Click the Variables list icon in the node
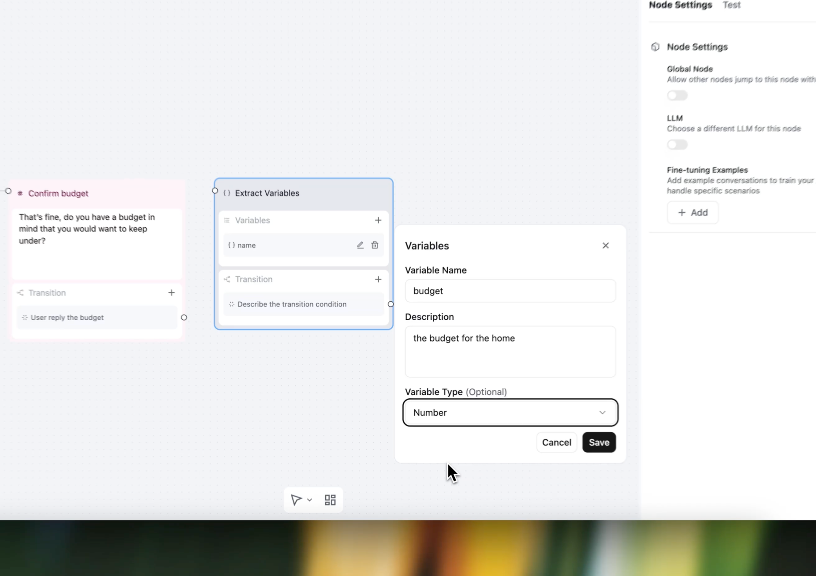The height and width of the screenshot is (576, 816). coord(227,220)
